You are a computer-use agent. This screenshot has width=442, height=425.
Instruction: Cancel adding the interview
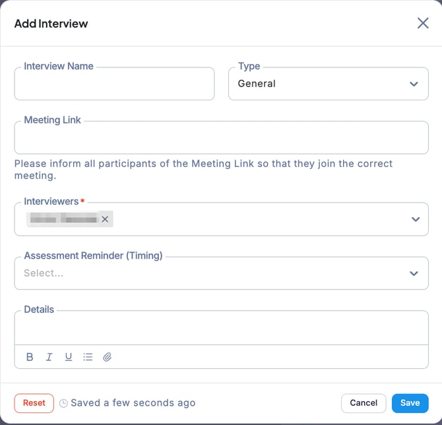[363, 403]
